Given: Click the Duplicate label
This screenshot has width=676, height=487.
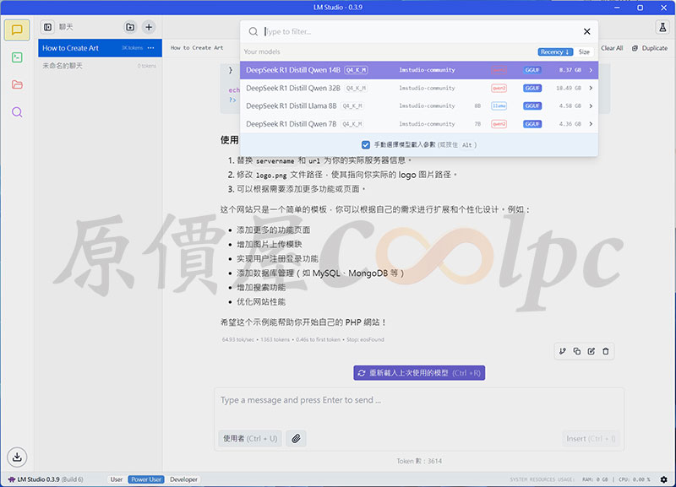Looking at the screenshot, I should point(654,48).
